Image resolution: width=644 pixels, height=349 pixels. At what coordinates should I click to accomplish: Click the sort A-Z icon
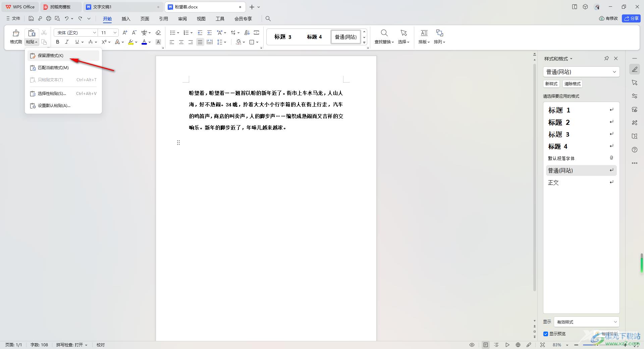[247, 33]
